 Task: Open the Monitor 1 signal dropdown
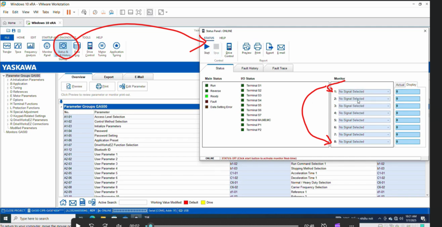pyautogui.click(x=364, y=92)
